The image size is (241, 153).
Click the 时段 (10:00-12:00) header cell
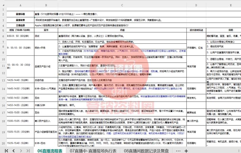20,30
